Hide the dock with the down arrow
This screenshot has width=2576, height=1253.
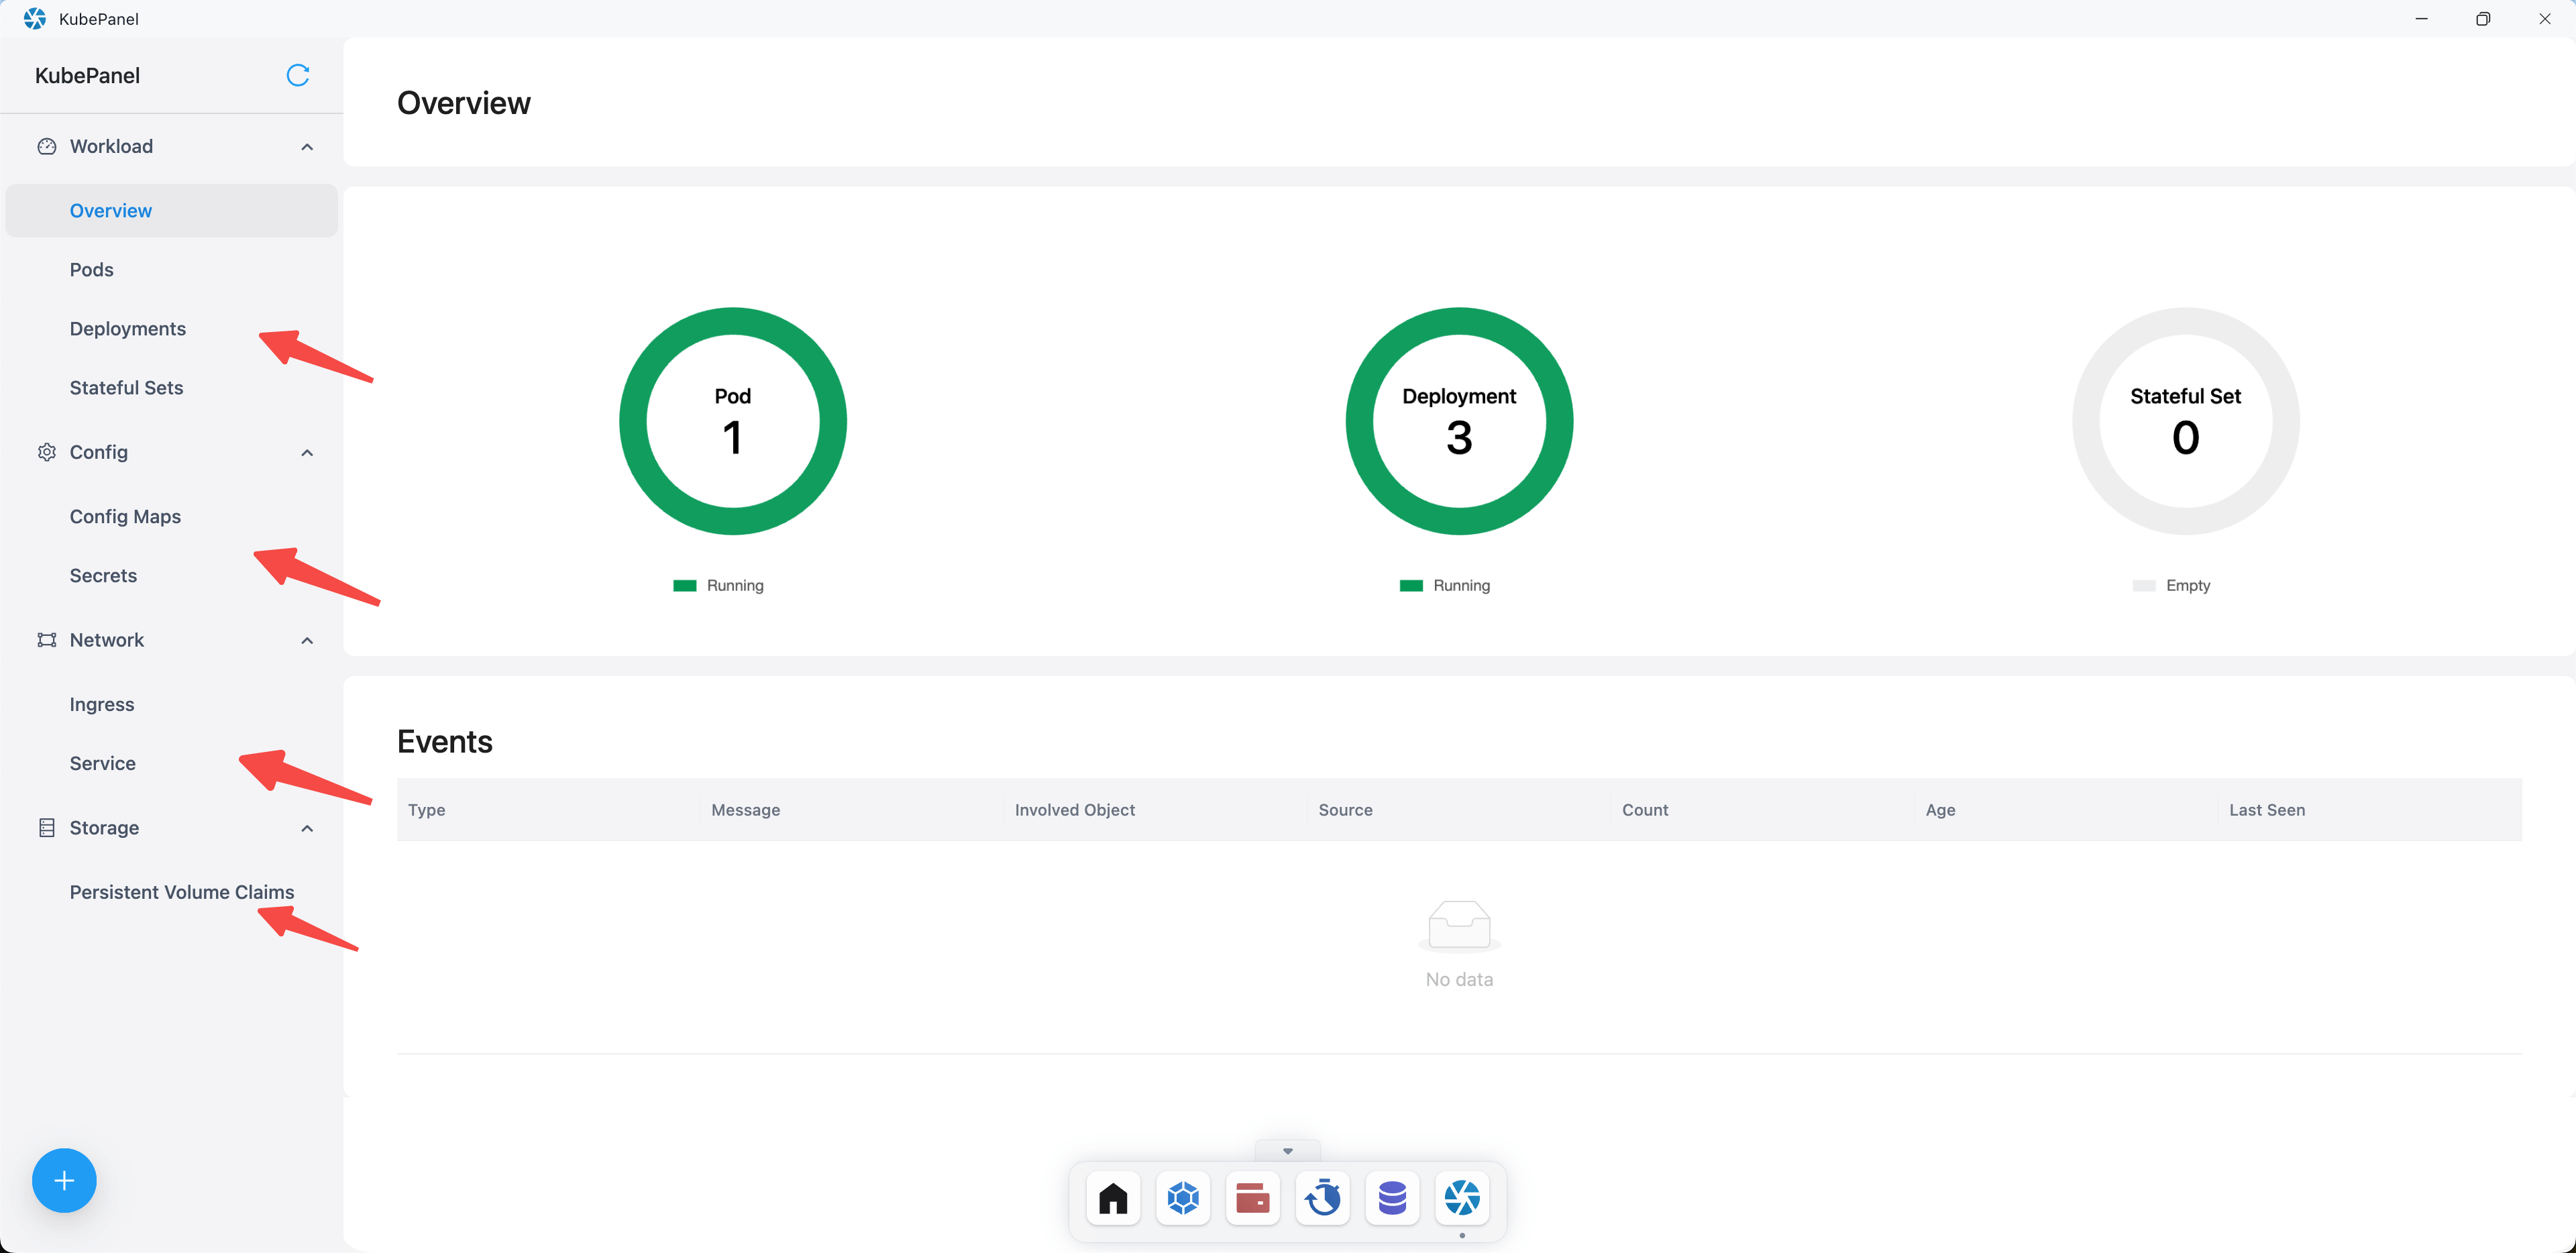coord(1287,1151)
